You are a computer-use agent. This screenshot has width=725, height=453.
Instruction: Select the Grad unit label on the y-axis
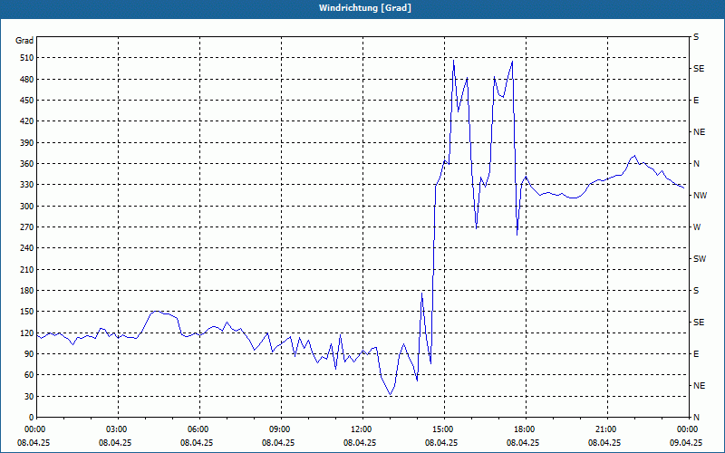[24, 41]
